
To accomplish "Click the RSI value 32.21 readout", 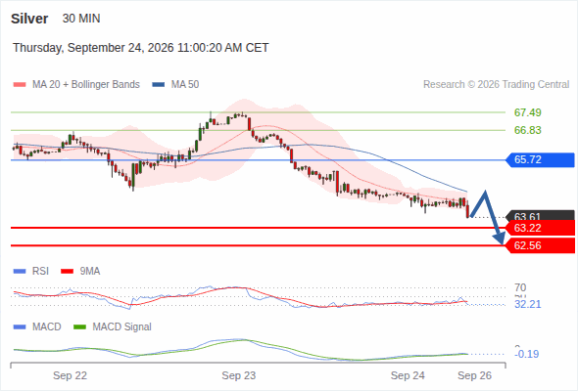I will (x=527, y=304).
